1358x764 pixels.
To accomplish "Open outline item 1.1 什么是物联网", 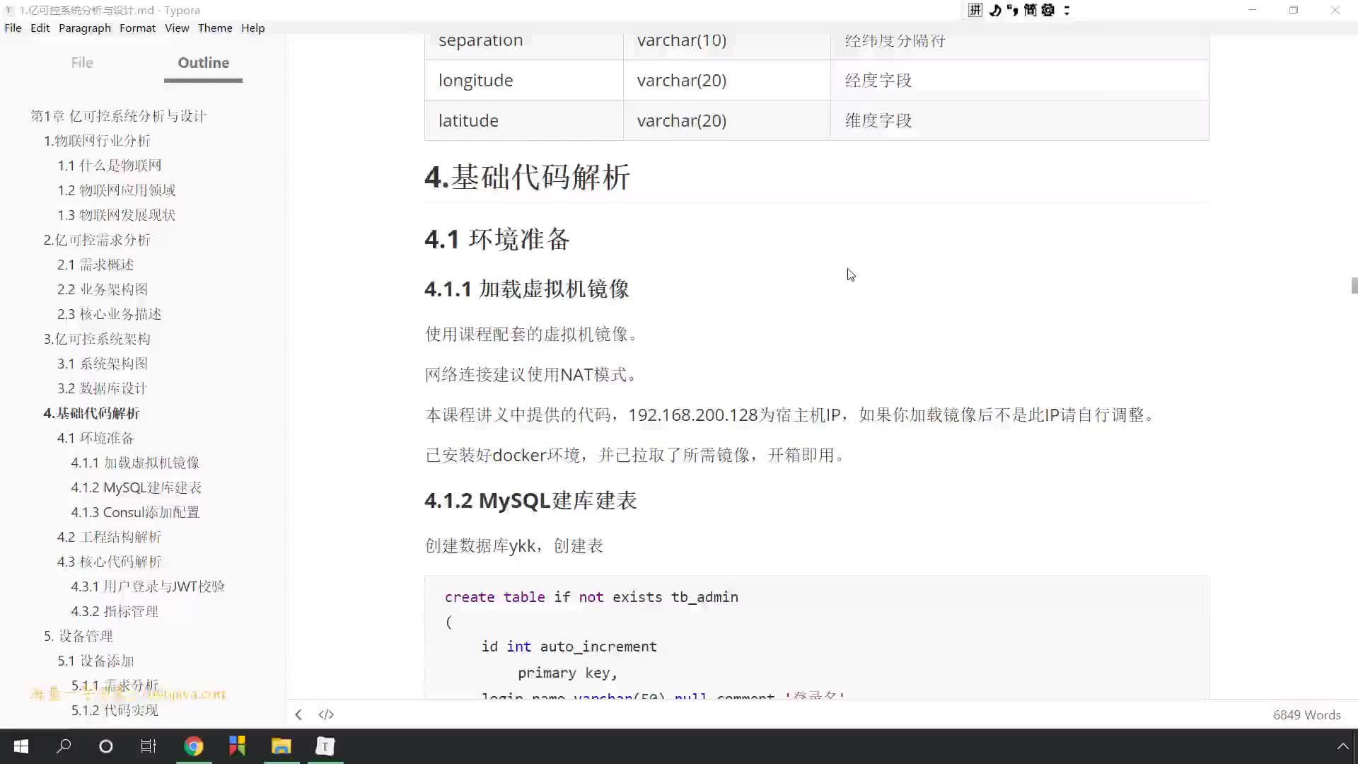I will click(110, 166).
